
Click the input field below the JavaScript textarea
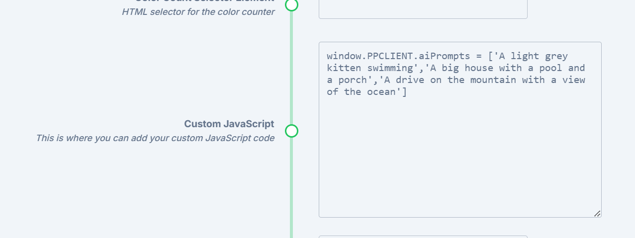pyautogui.click(x=423, y=237)
